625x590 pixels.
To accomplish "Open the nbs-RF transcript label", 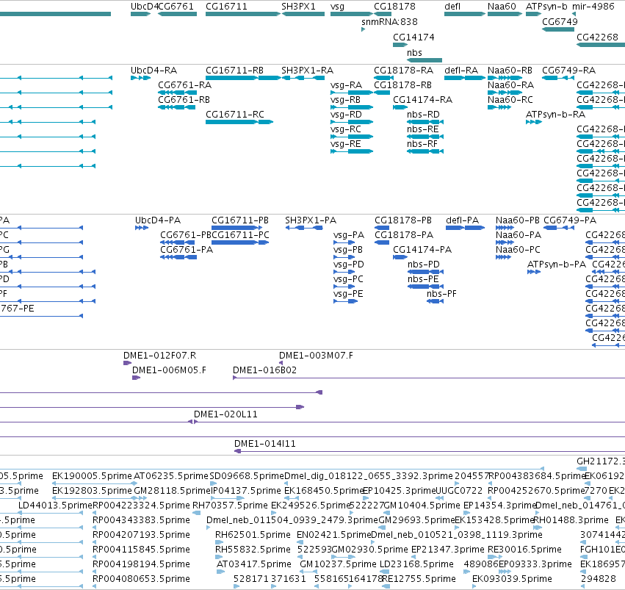I will tap(422, 143).
